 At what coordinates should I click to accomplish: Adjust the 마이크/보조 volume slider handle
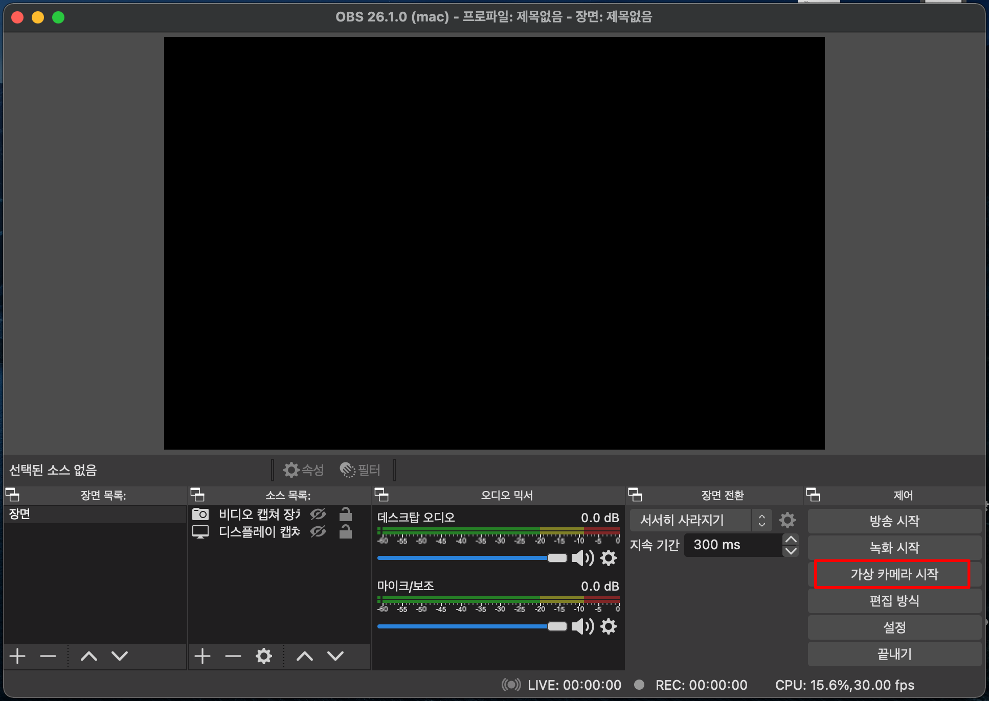(557, 626)
